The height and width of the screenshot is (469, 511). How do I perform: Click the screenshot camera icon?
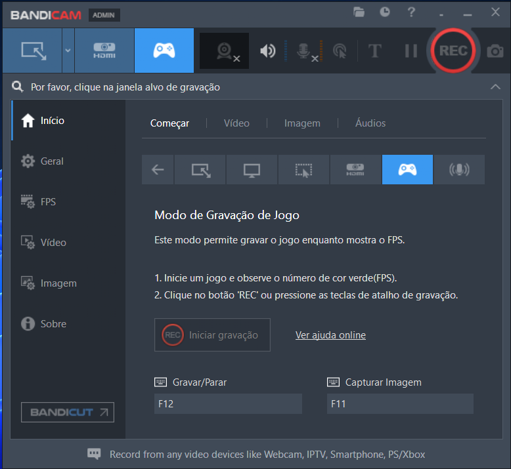click(x=495, y=51)
